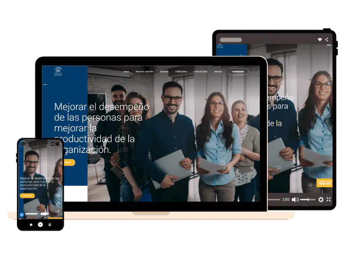This screenshot has height=259, width=346.
Task: Open the Noticias page from the navigation
Action: click(x=218, y=72)
